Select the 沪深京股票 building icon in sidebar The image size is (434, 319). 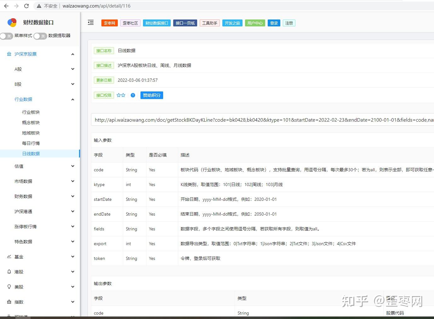pos(9,54)
